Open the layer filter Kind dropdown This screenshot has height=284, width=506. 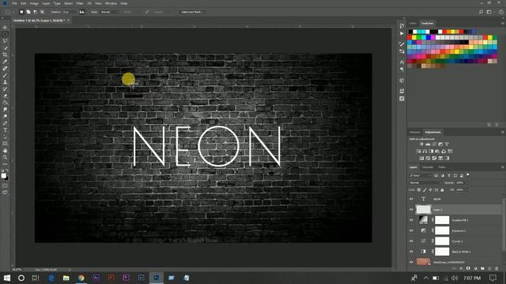coord(421,175)
